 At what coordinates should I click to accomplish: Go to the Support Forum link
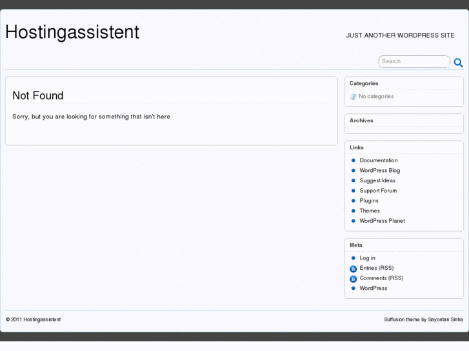click(378, 191)
